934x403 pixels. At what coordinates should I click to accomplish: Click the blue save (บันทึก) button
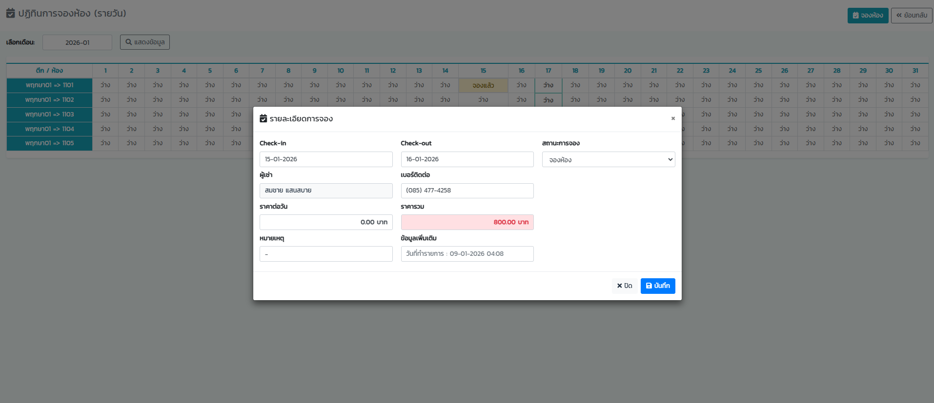(658, 286)
